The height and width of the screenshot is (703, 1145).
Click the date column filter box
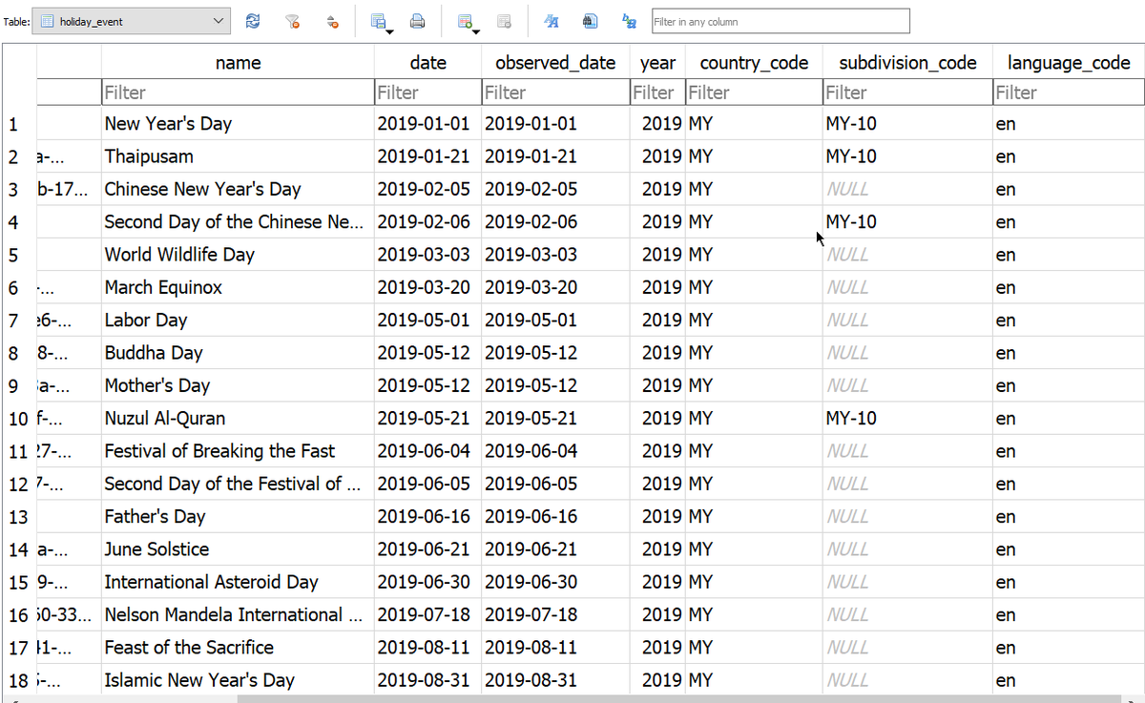click(427, 93)
